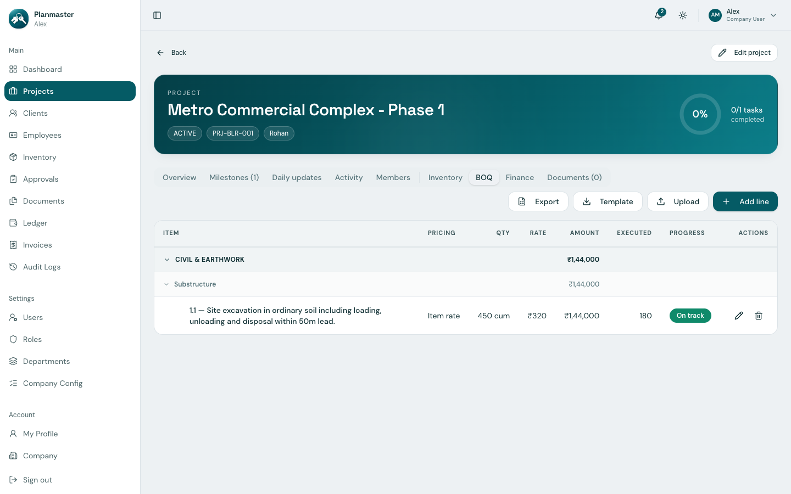Open the Company account page

click(70, 456)
